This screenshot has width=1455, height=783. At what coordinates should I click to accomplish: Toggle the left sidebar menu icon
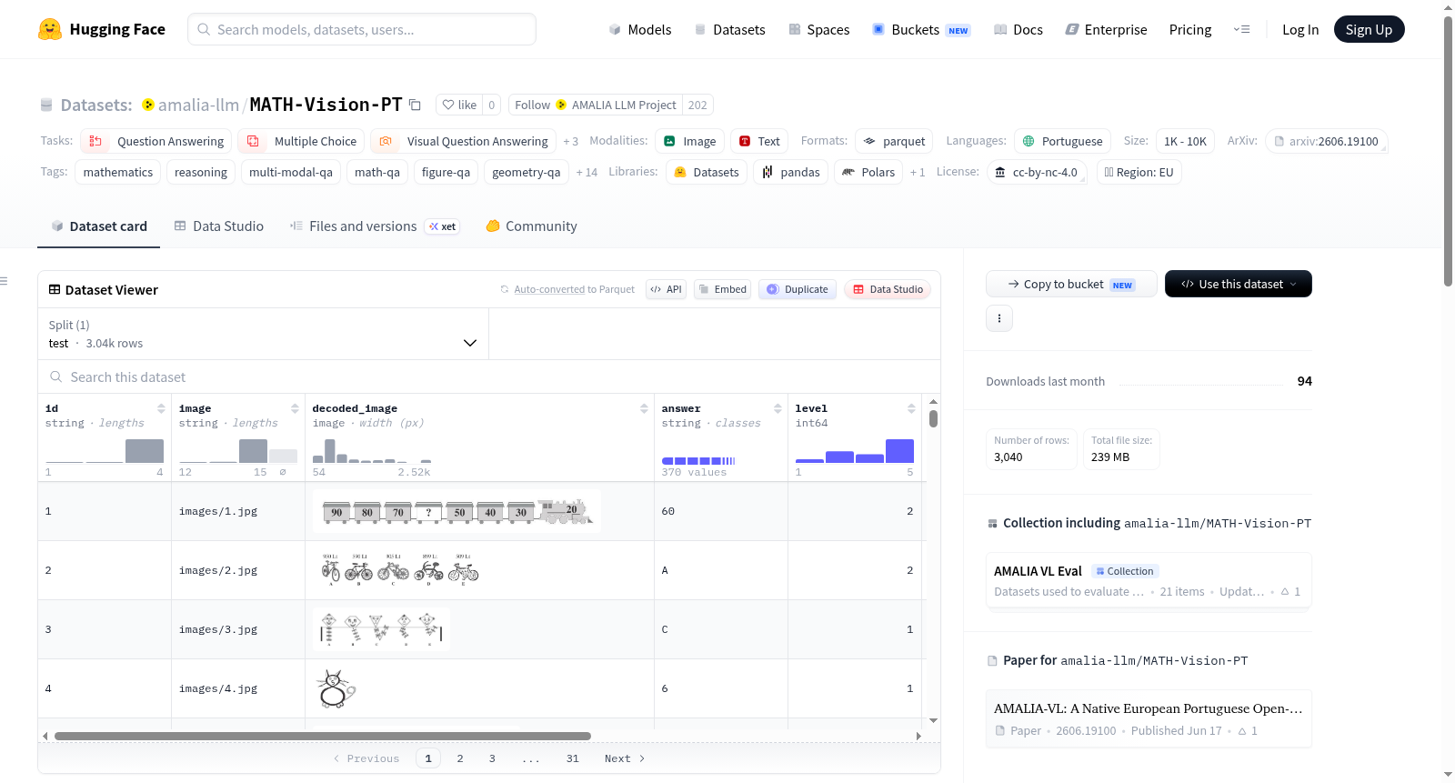pos(4,281)
